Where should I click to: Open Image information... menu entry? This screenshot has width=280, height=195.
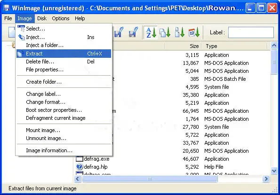[x=64, y=150]
